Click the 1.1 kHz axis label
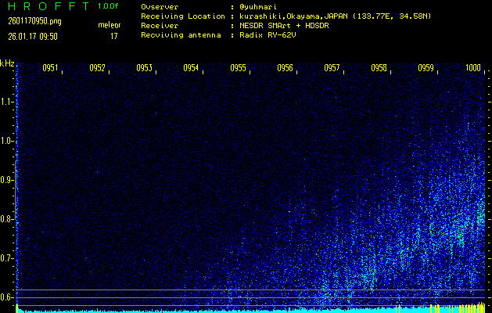 coord(7,102)
